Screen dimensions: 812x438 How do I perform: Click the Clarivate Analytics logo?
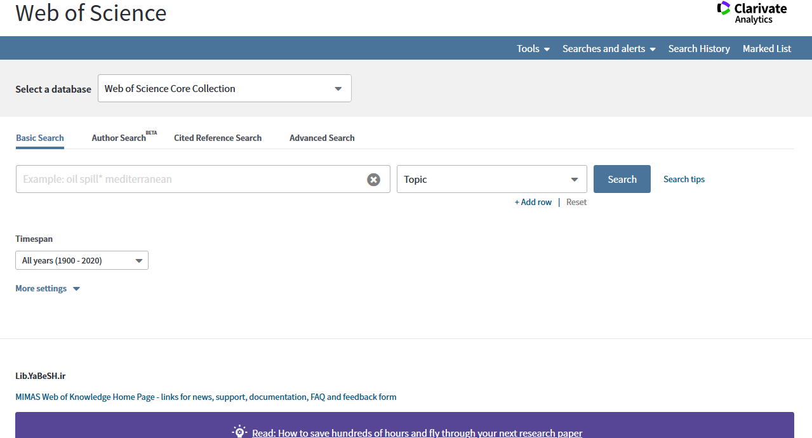tap(752, 13)
